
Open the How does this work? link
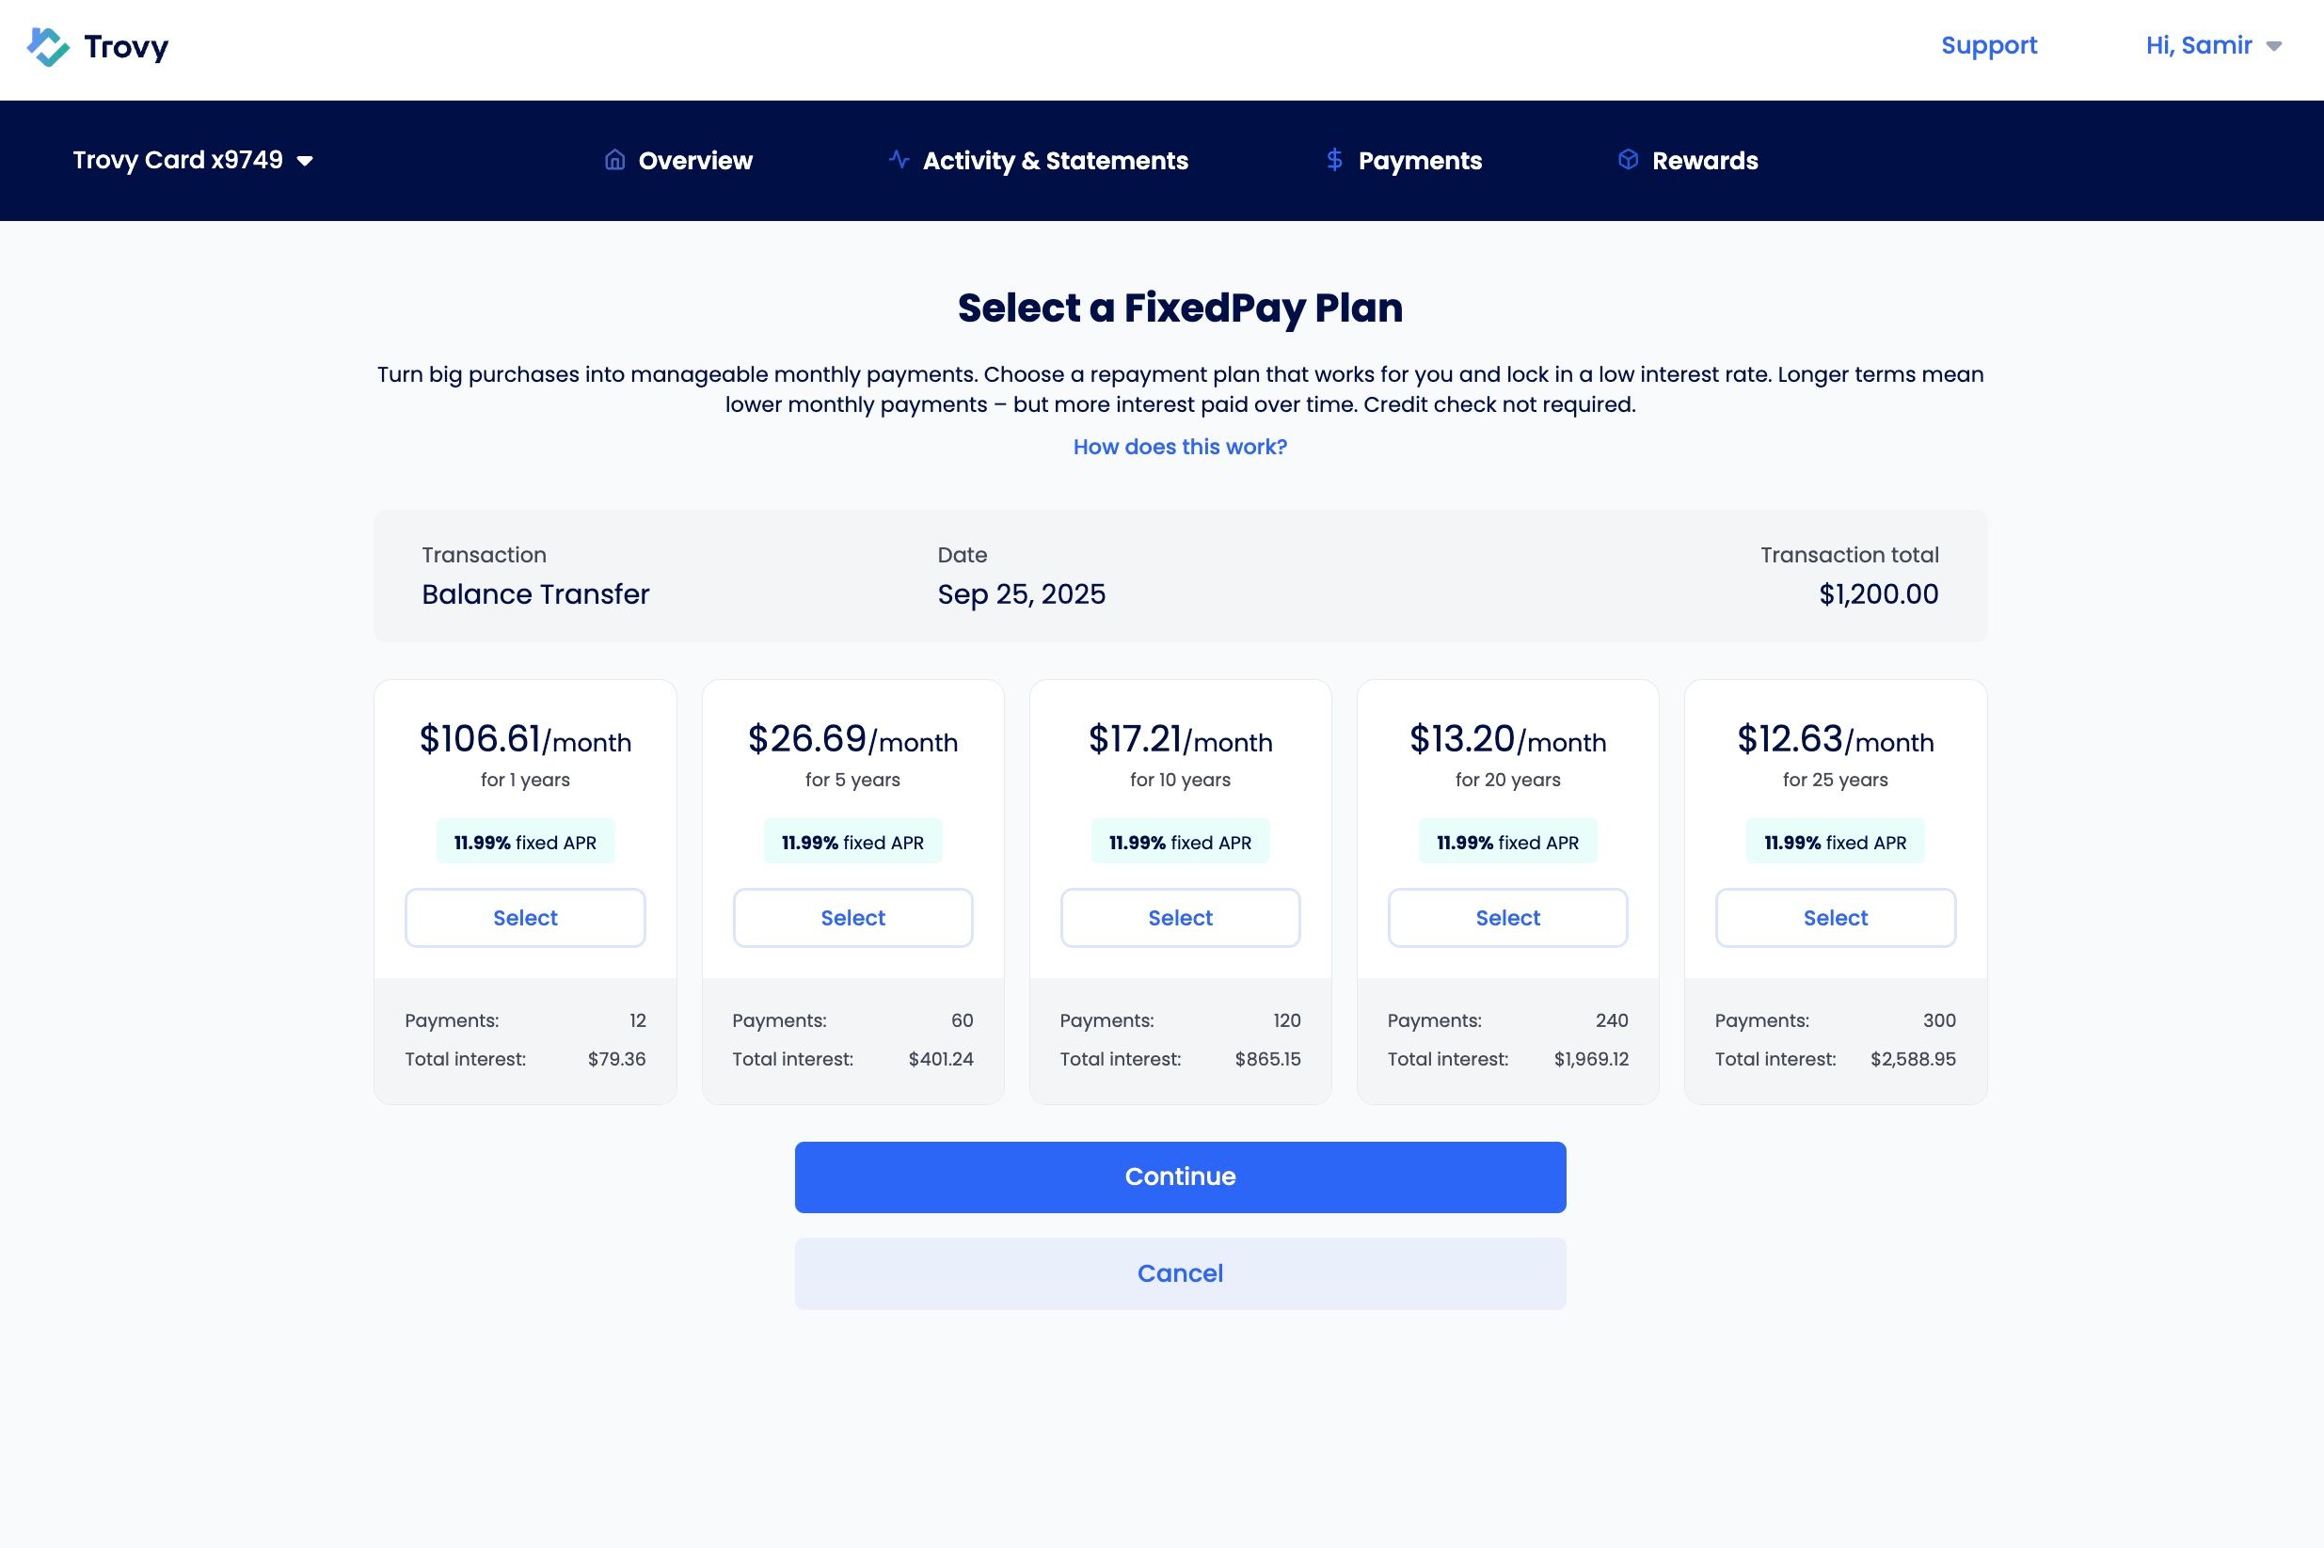point(1179,448)
